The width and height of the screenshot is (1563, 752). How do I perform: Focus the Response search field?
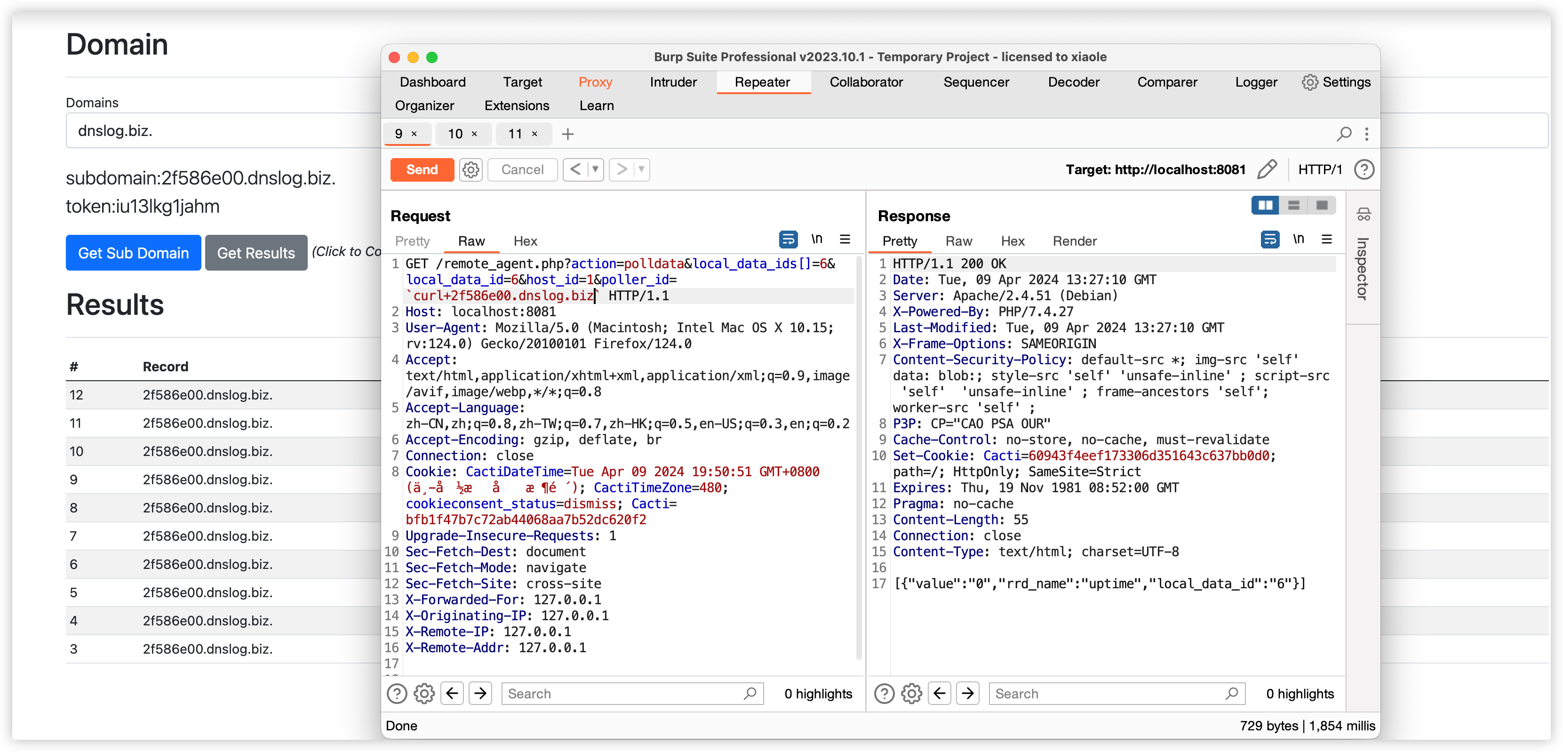(x=1116, y=694)
